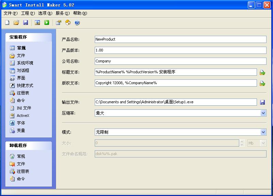Select 常规 under 卸载程序
The image size is (273, 196).
tap(17, 156)
